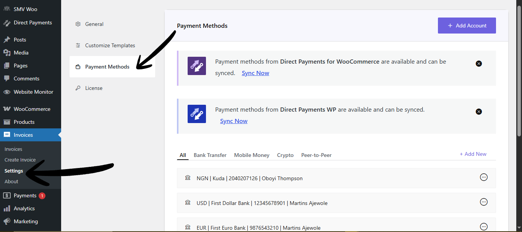Switch to the Crypto tab
Image resolution: width=522 pixels, height=232 pixels.
click(x=285, y=155)
